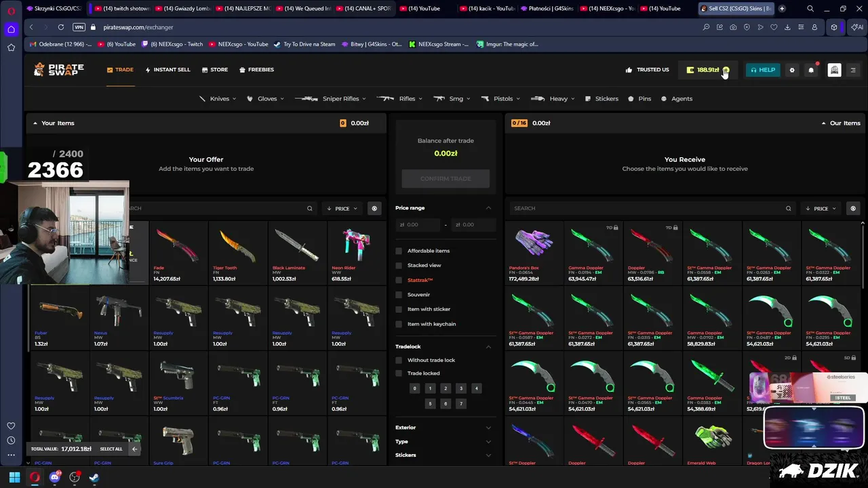
Task: Click the plus icon to add balance
Action: coord(726,70)
